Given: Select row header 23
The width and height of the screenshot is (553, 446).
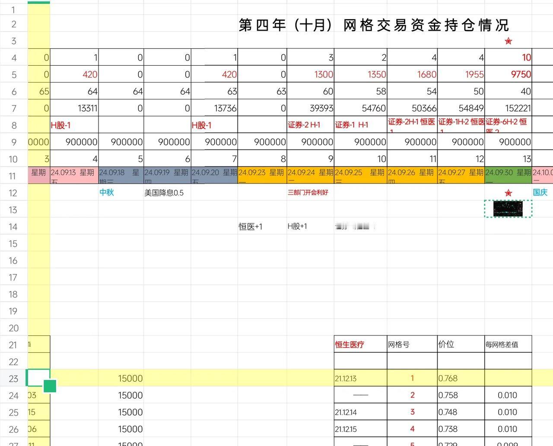Looking at the screenshot, I should (14, 379).
